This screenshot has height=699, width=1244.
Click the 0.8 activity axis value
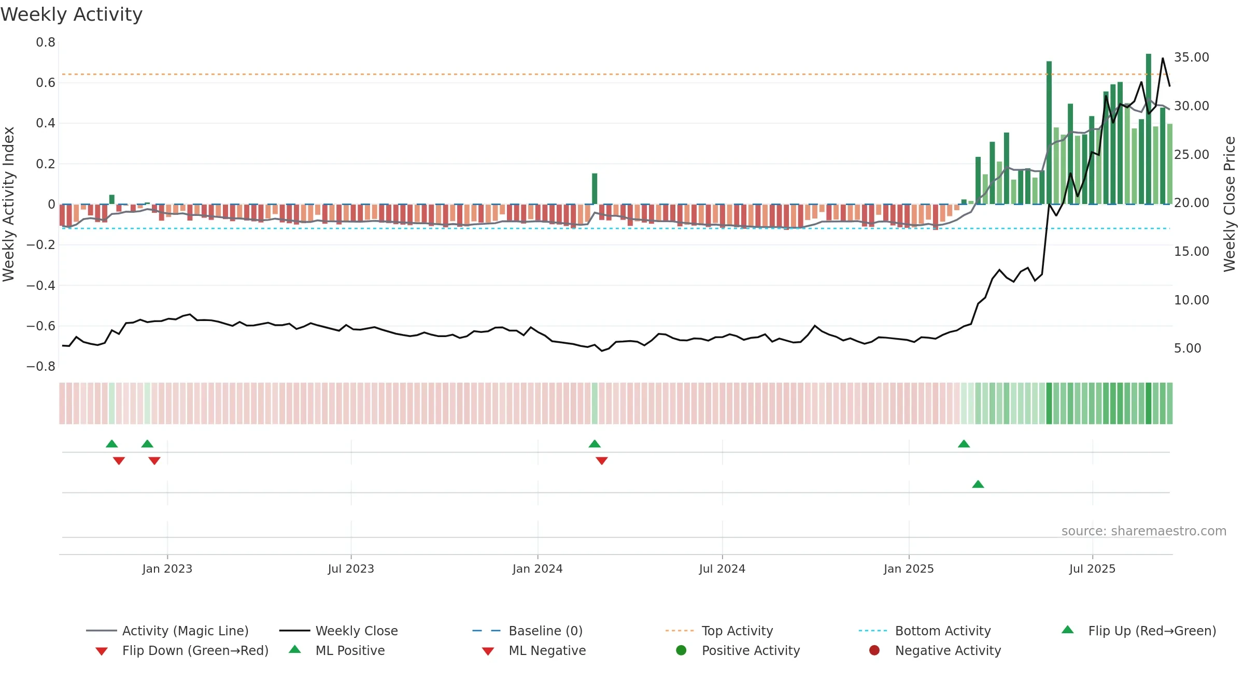pyautogui.click(x=46, y=42)
